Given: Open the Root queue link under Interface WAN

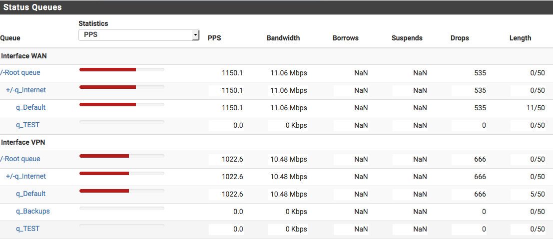Looking at the screenshot, I should coord(20,73).
